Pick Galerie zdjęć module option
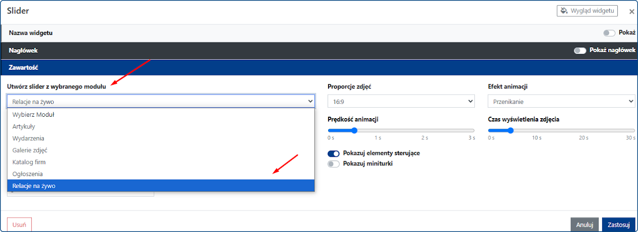The width and height of the screenshot is (638, 232). point(30,150)
